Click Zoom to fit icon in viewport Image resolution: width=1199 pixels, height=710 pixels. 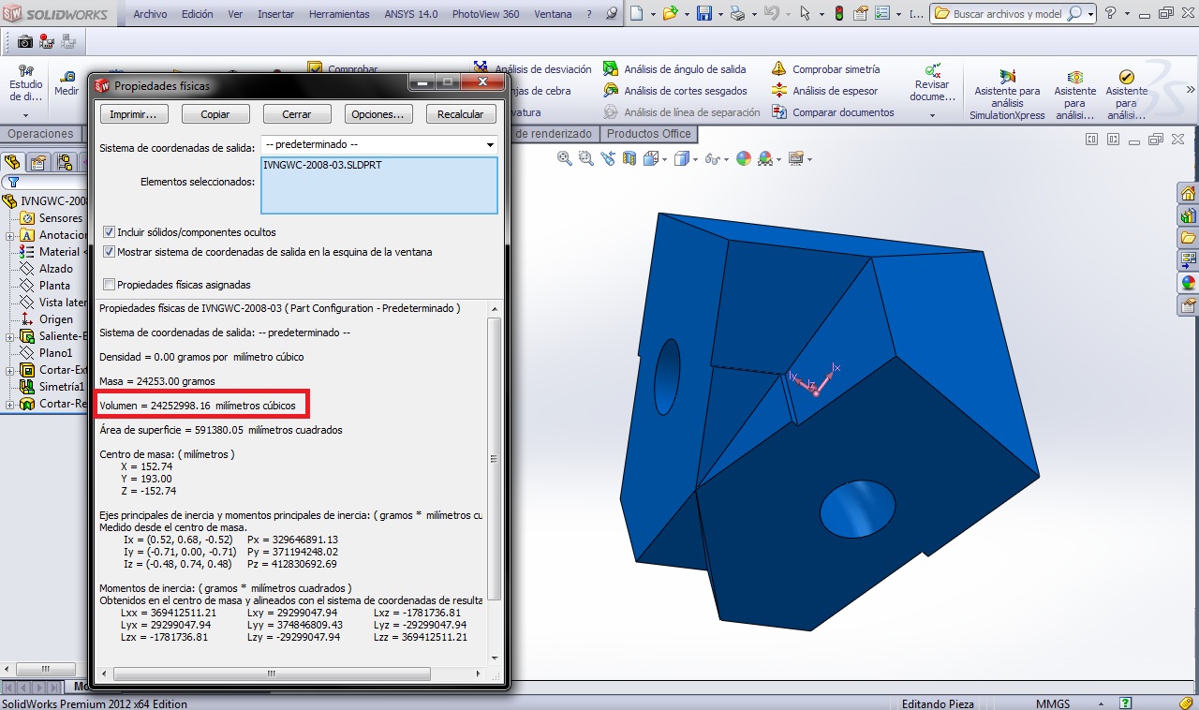[565, 158]
